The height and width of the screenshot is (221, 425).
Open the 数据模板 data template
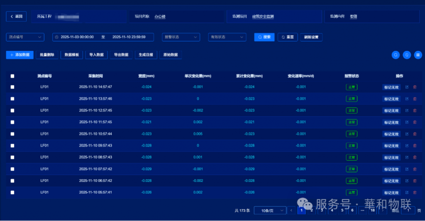tap(72, 55)
